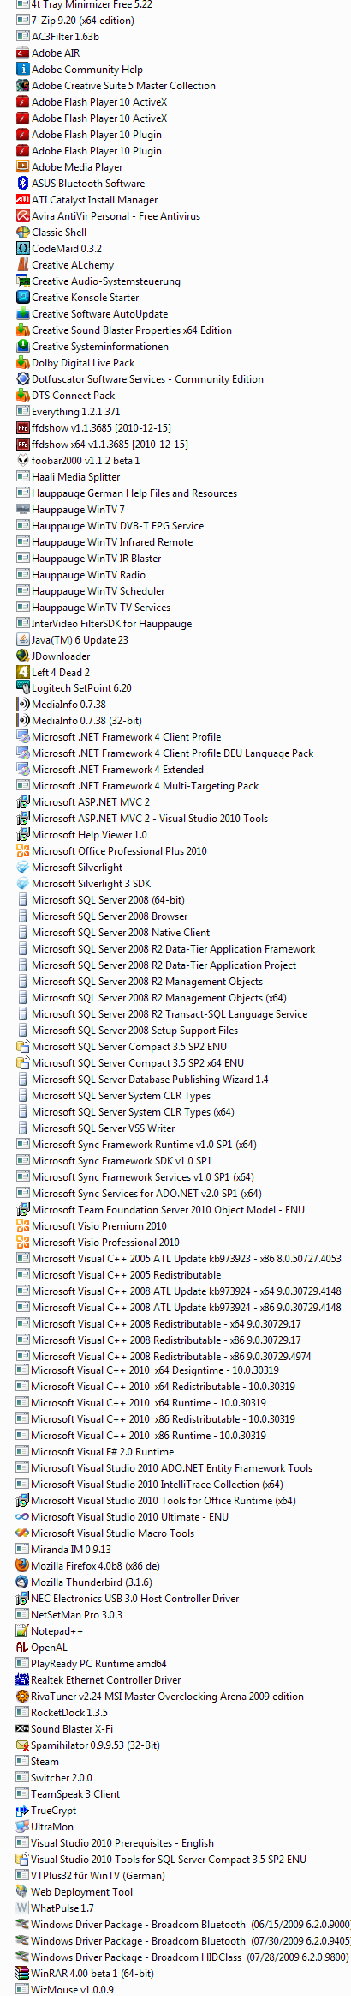
Task: Select the Adobe AIR icon
Action: point(23,53)
